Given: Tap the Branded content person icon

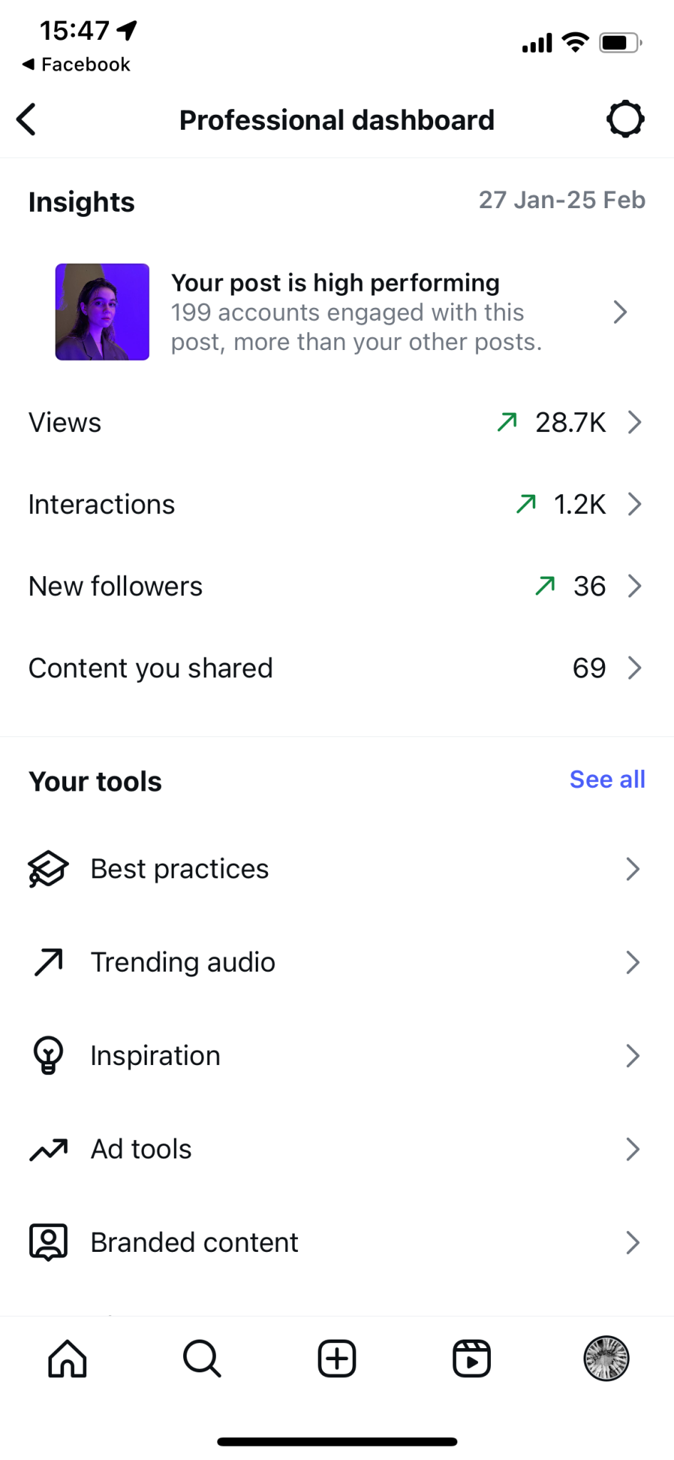Looking at the screenshot, I should 48,1243.
